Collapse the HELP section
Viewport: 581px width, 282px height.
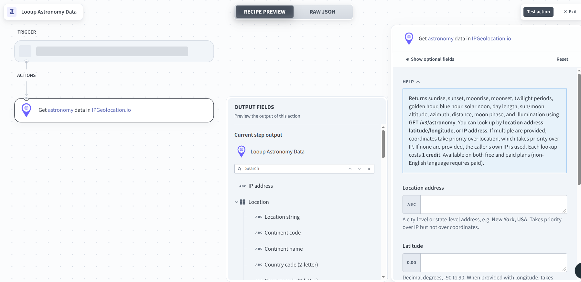click(x=411, y=82)
